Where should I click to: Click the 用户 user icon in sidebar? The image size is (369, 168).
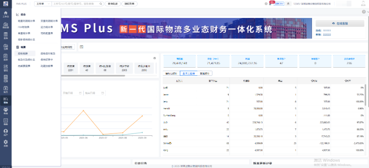6,133
